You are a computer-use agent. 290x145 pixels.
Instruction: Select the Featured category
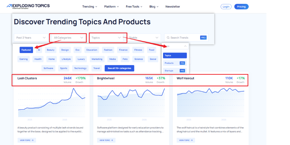click(x=26, y=50)
